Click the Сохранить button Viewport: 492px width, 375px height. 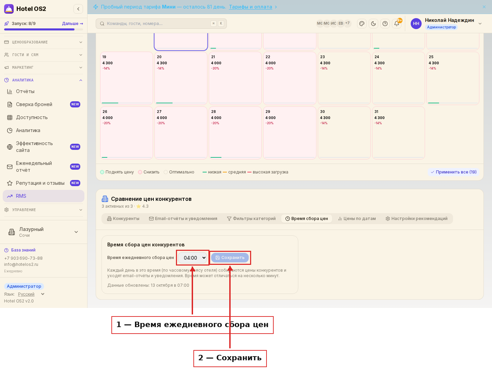[x=230, y=258]
